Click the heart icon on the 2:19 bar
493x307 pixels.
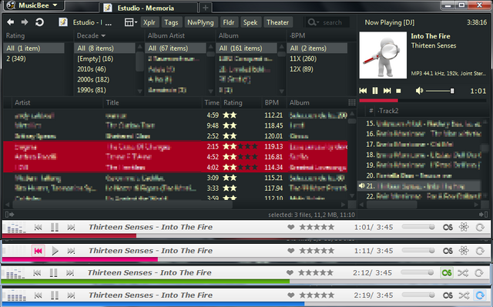click(x=291, y=295)
